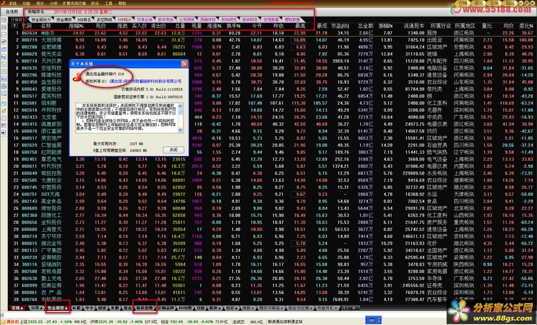
Task: Click the 关闭 button in About dialog
Action: 173,150
